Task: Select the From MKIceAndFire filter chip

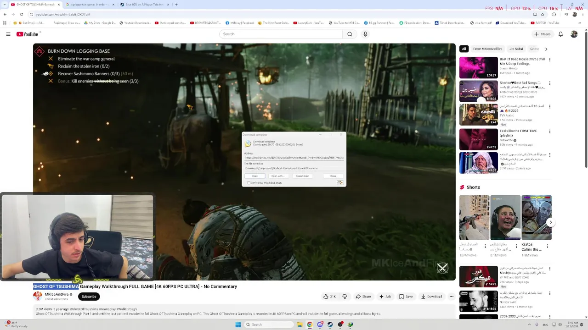Action: (487, 49)
